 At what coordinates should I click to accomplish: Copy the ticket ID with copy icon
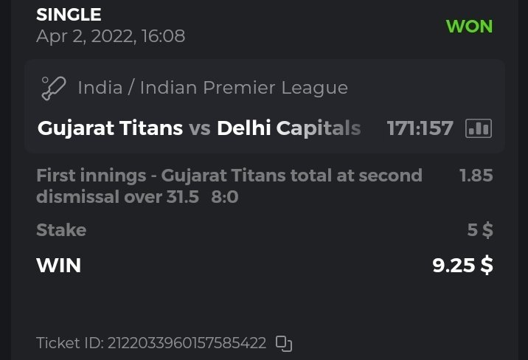[x=284, y=343]
